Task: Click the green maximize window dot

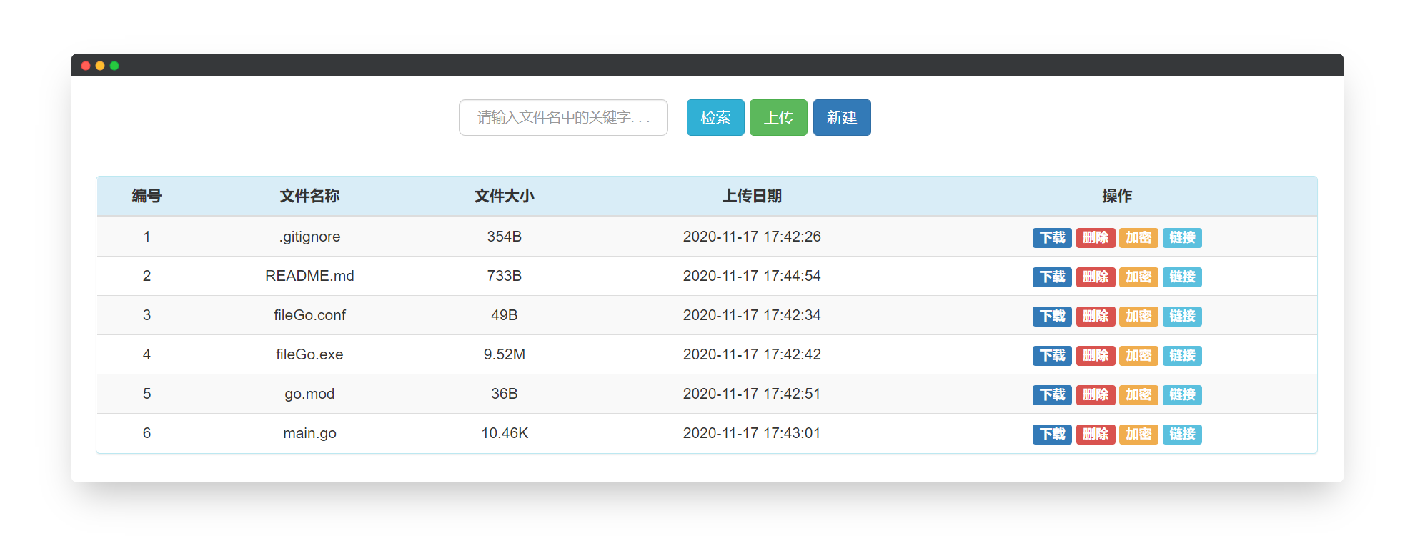Action: click(114, 66)
